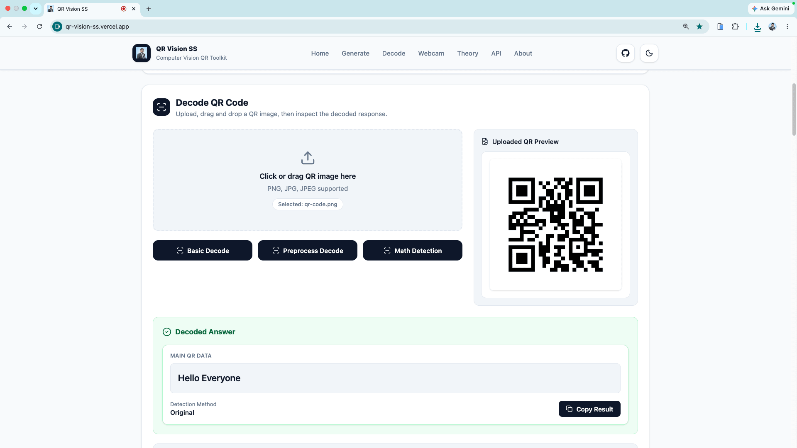
Task: Open the Theory nav link
Action: [x=467, y=54]
